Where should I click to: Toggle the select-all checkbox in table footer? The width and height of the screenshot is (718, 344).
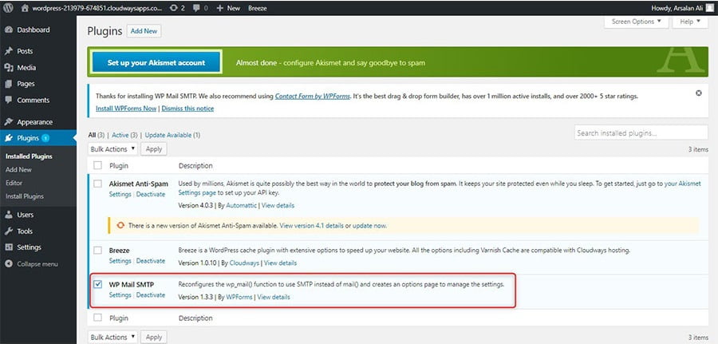97,318
